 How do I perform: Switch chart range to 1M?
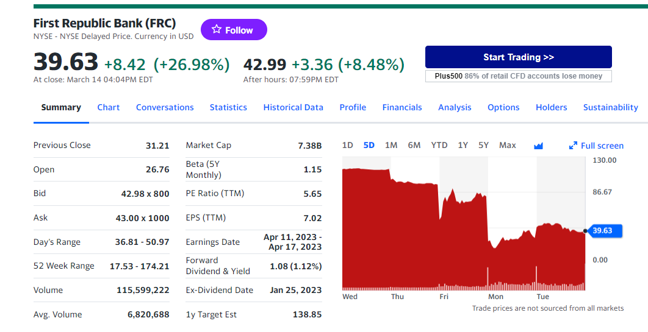tap(391, 145)
